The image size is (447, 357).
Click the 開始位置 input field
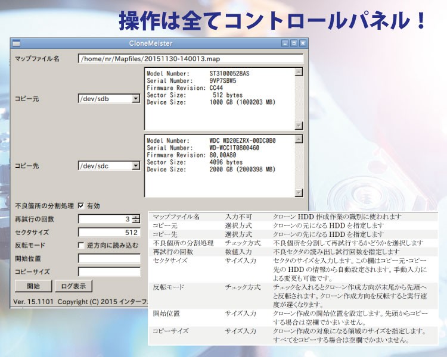(108, 259)
